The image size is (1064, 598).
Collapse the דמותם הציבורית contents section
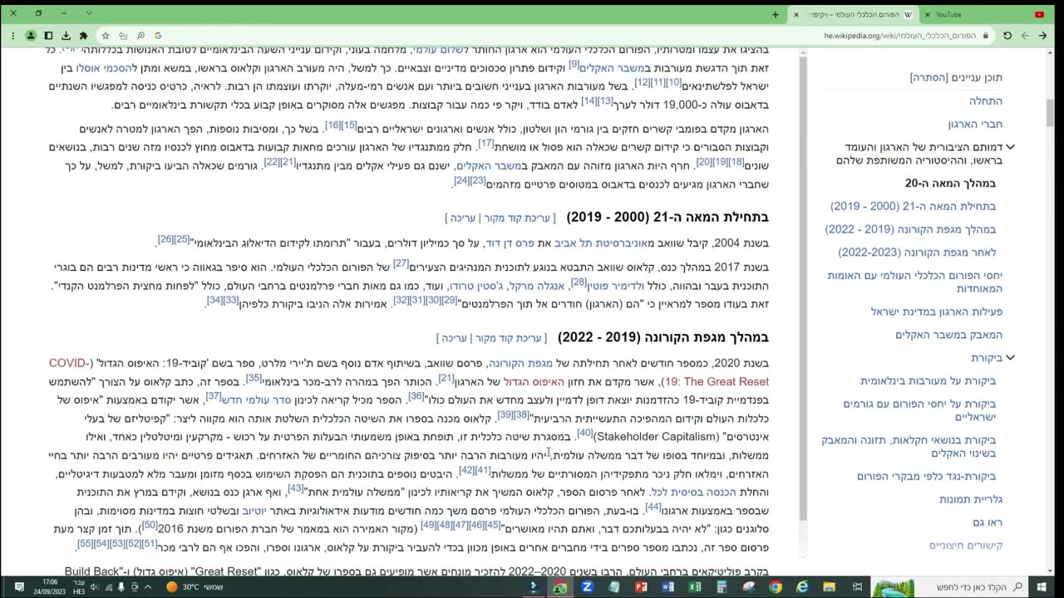coord(1011,148)
